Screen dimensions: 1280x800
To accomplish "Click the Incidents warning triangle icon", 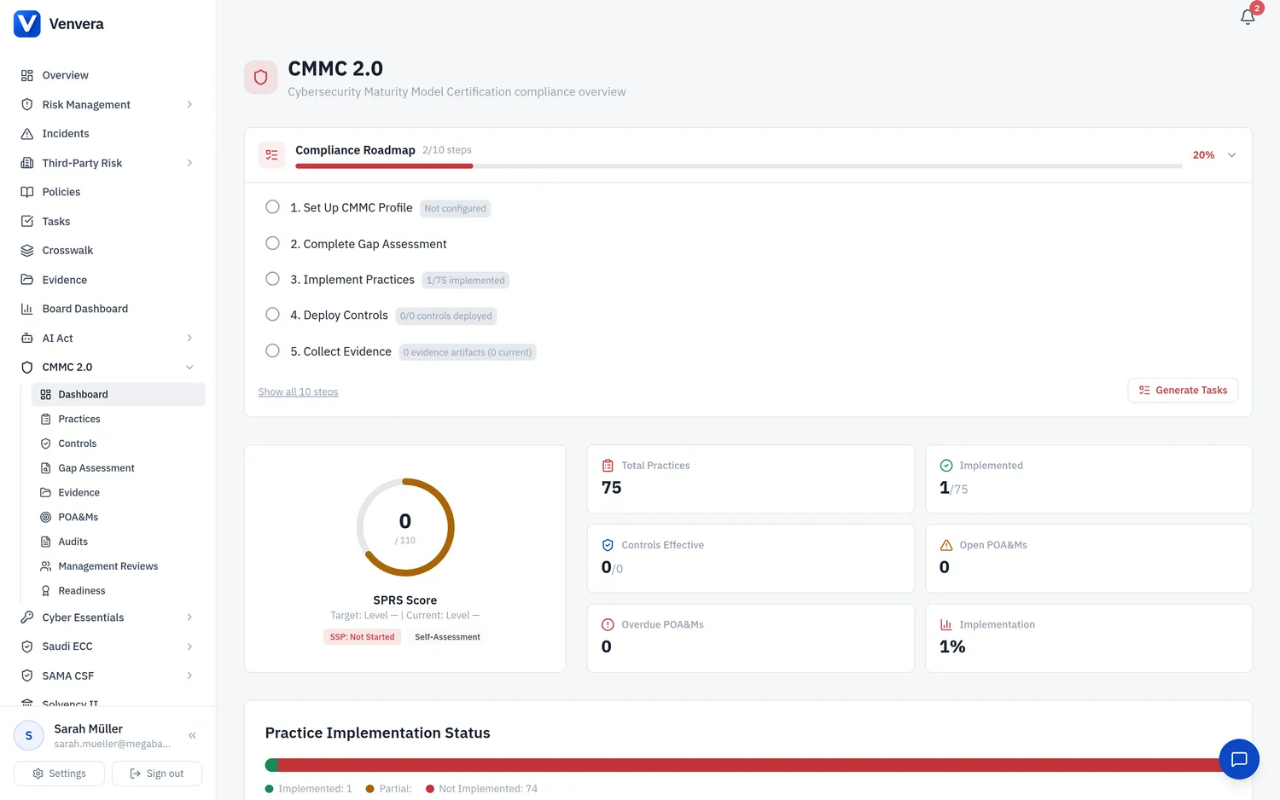I will [x=27, y=134].
